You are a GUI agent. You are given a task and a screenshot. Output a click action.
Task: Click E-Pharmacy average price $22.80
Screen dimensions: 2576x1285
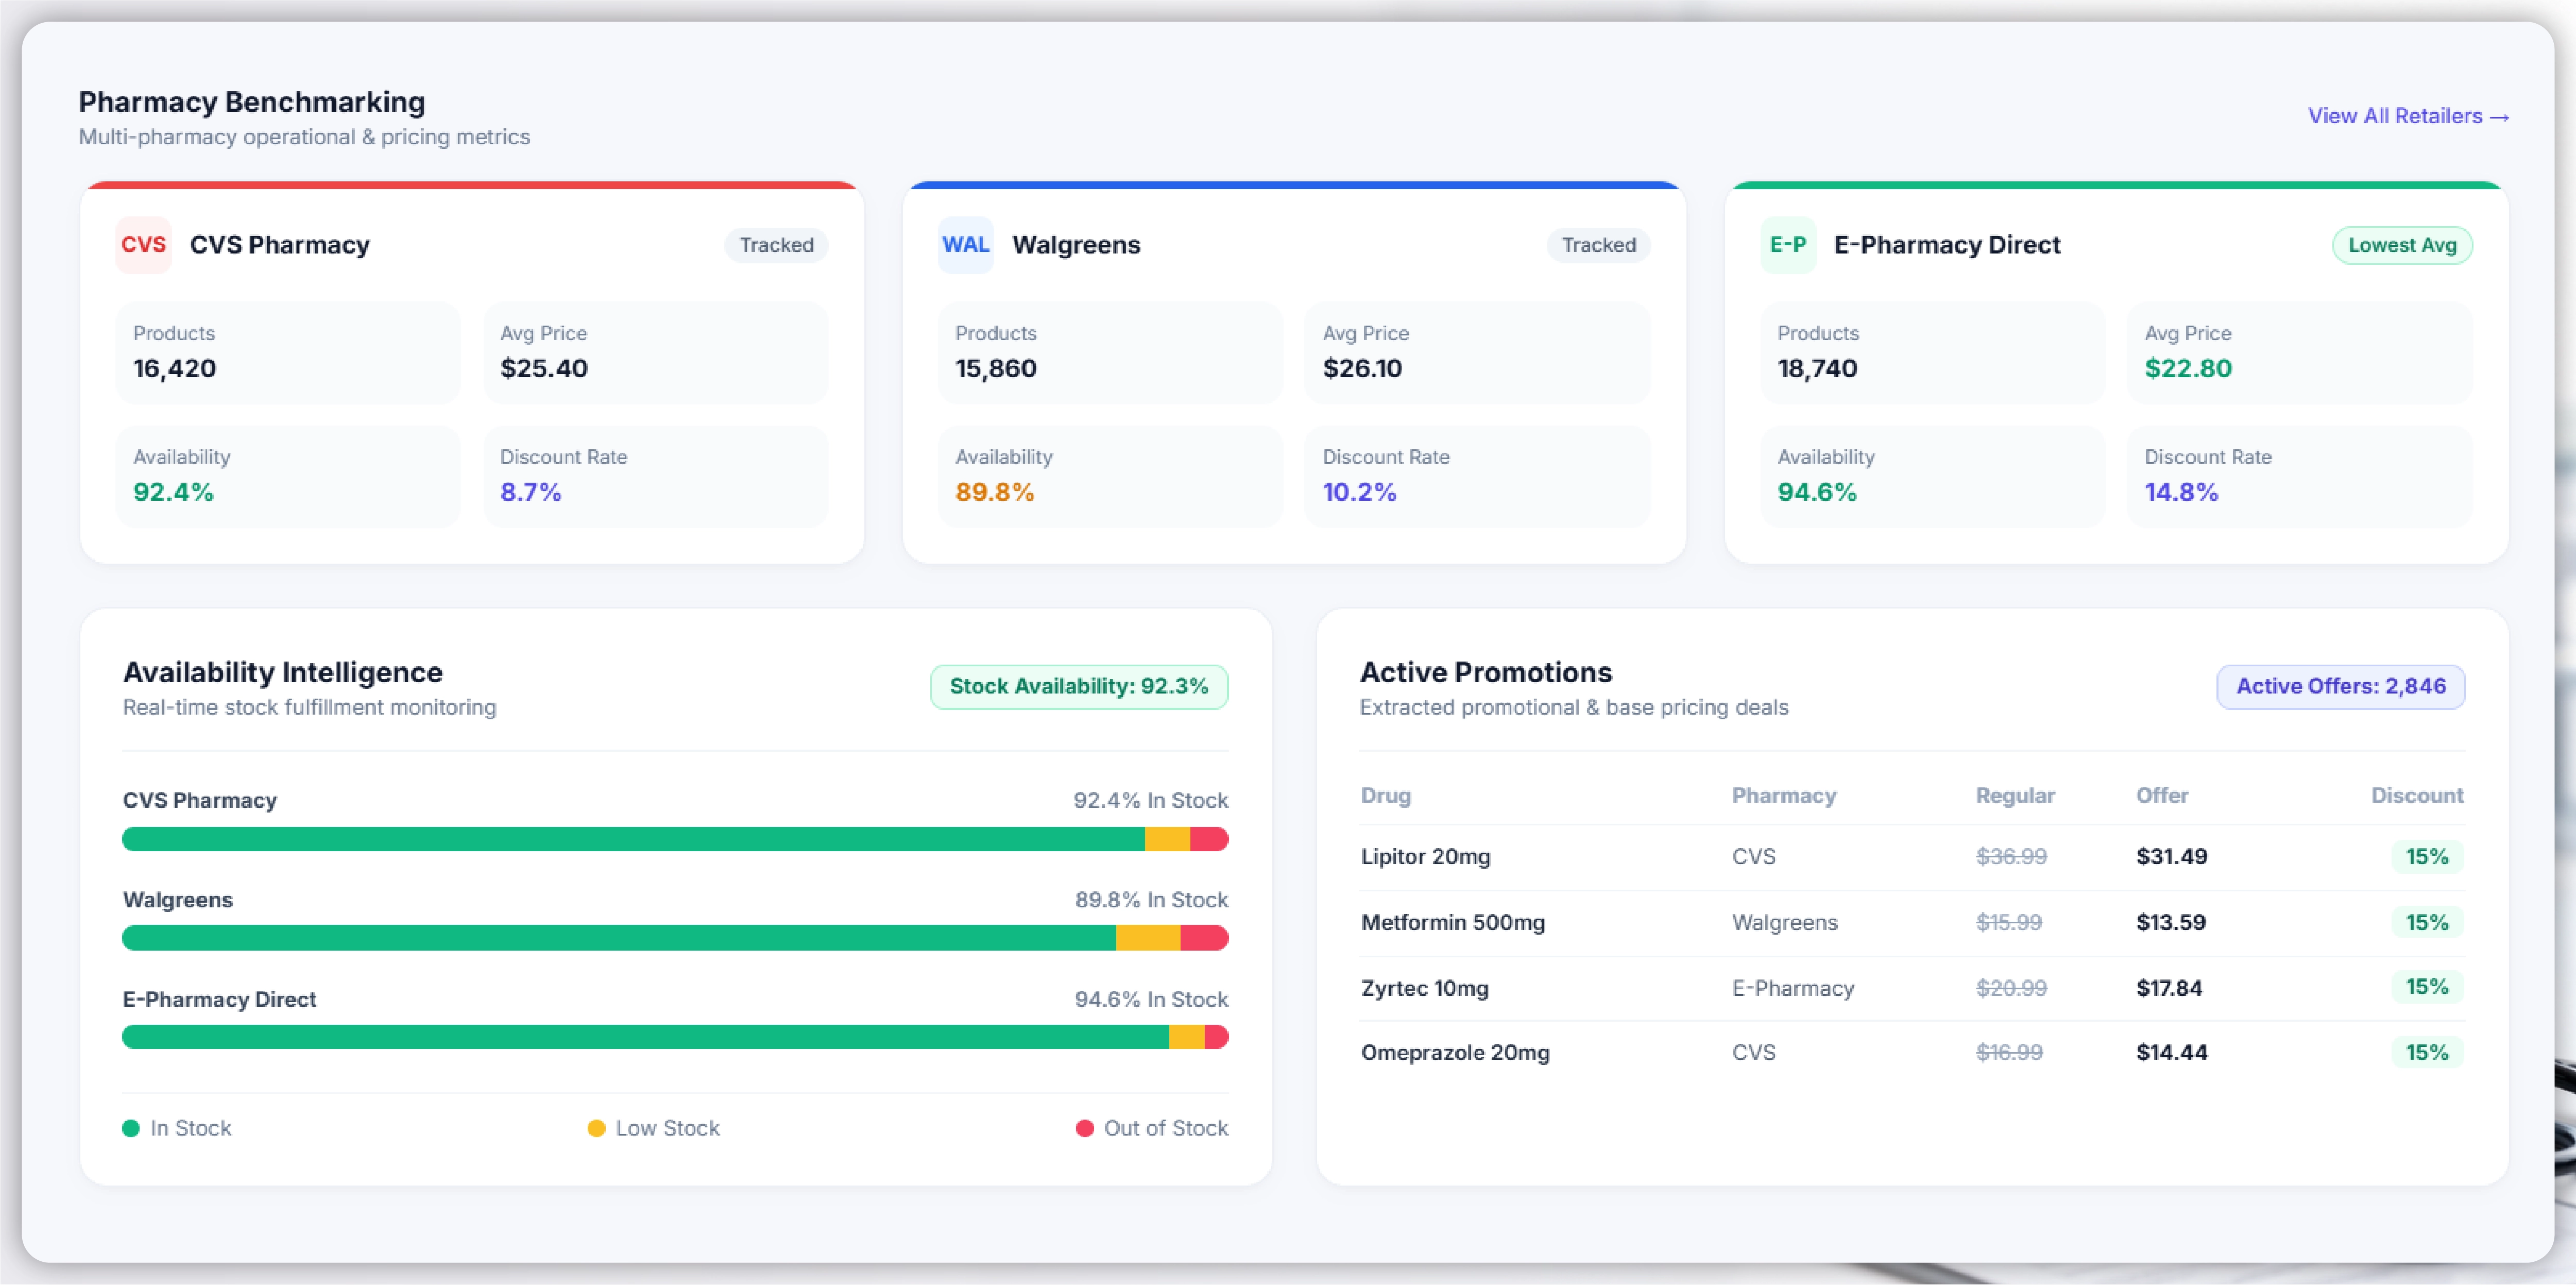coord(2188,369)
